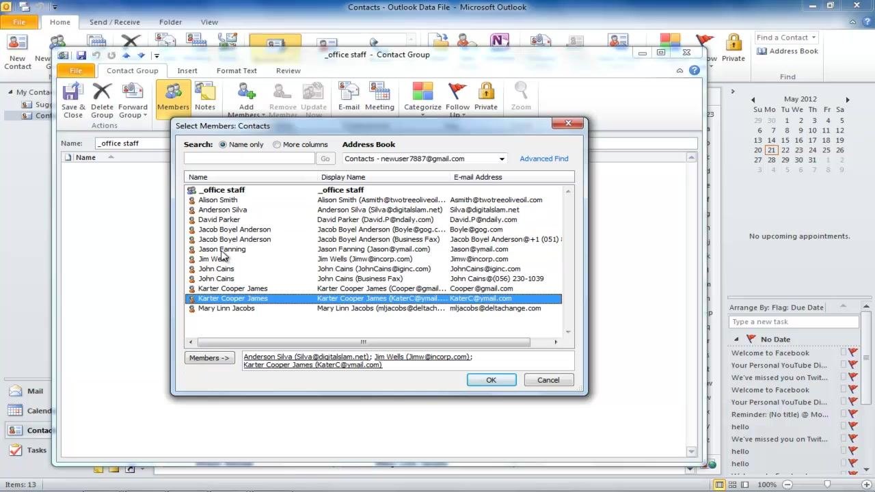Open Address Book in the Find group

[x=787, y=51]
